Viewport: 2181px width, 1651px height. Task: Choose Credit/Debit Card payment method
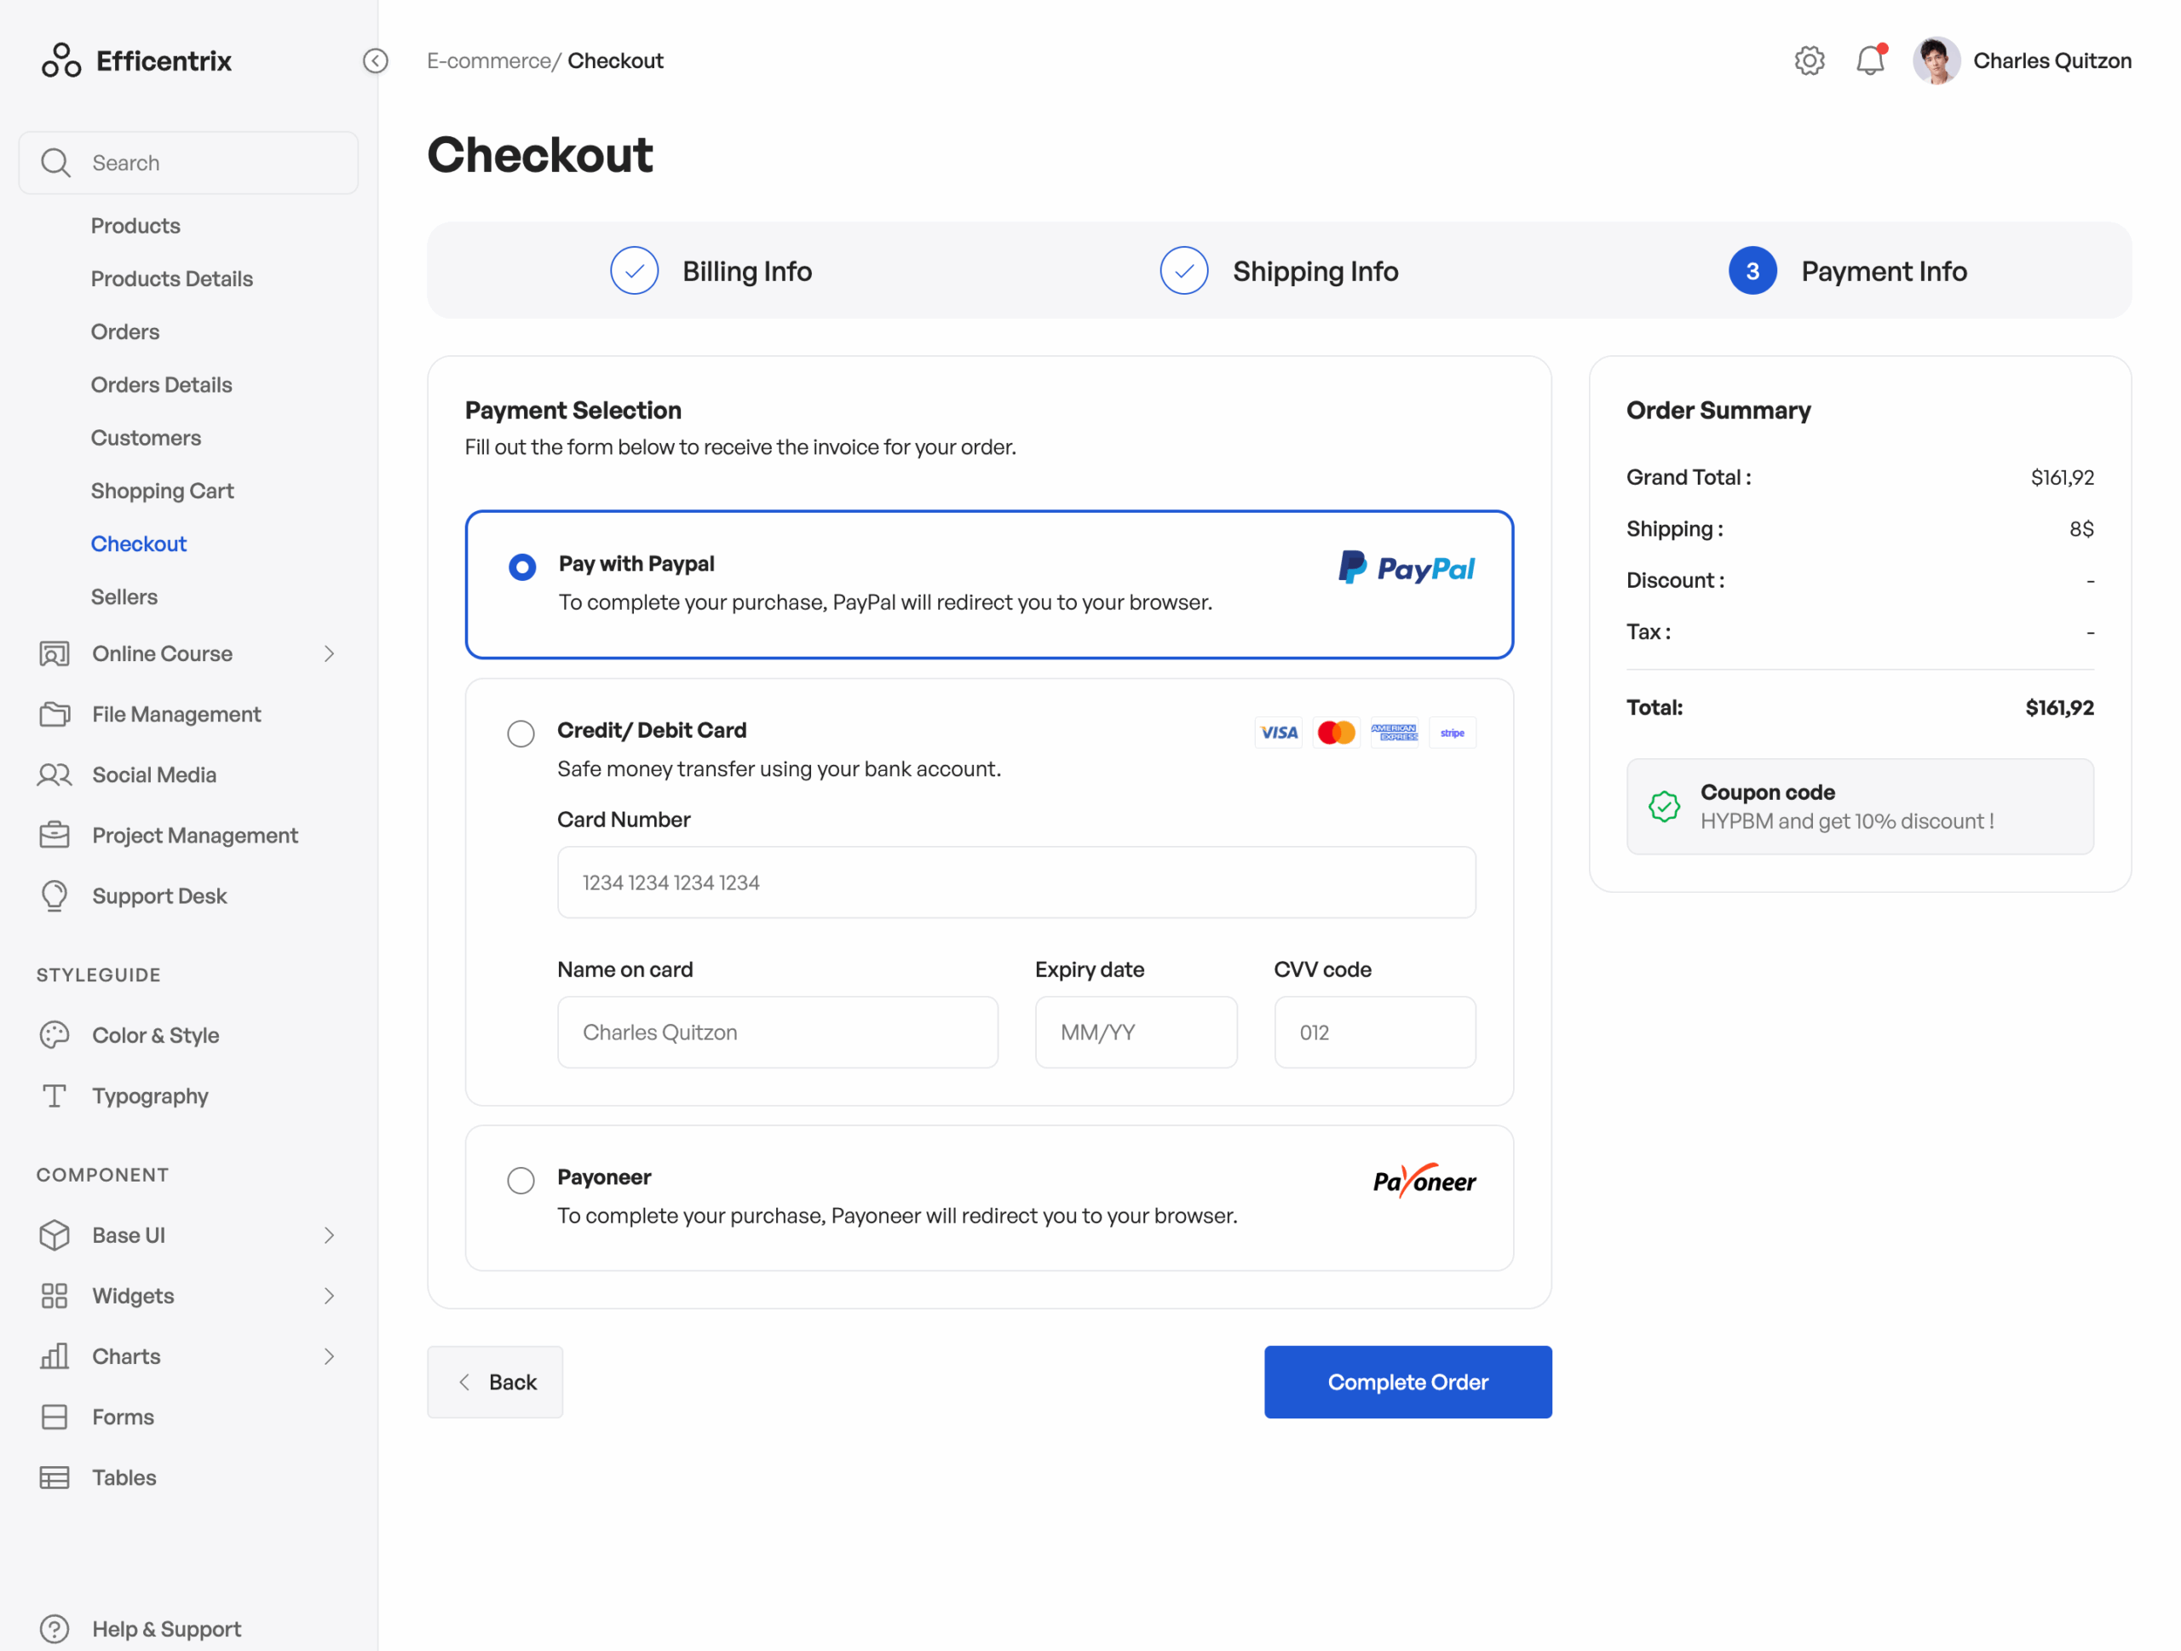[x=521, y=733]
